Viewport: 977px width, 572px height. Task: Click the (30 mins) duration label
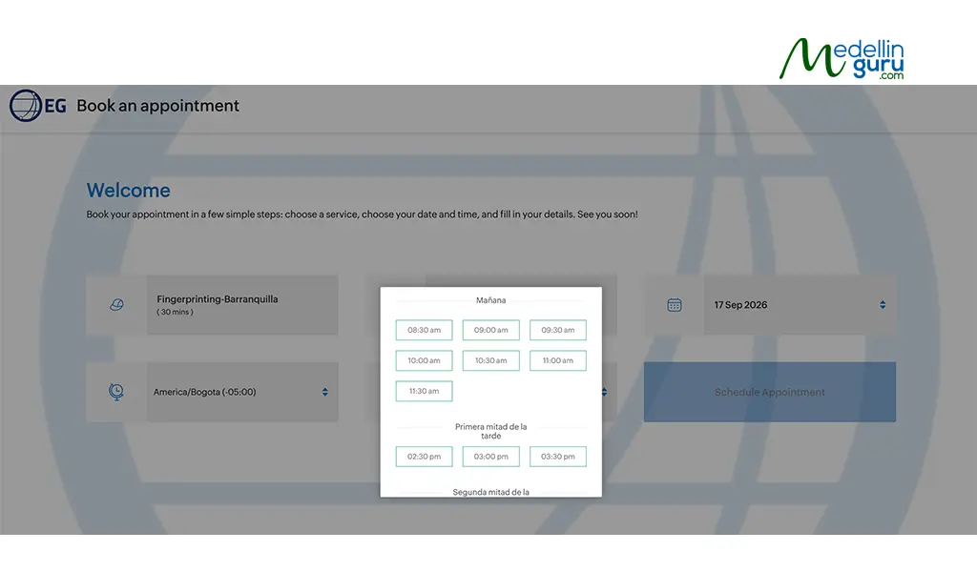[176, 312]
